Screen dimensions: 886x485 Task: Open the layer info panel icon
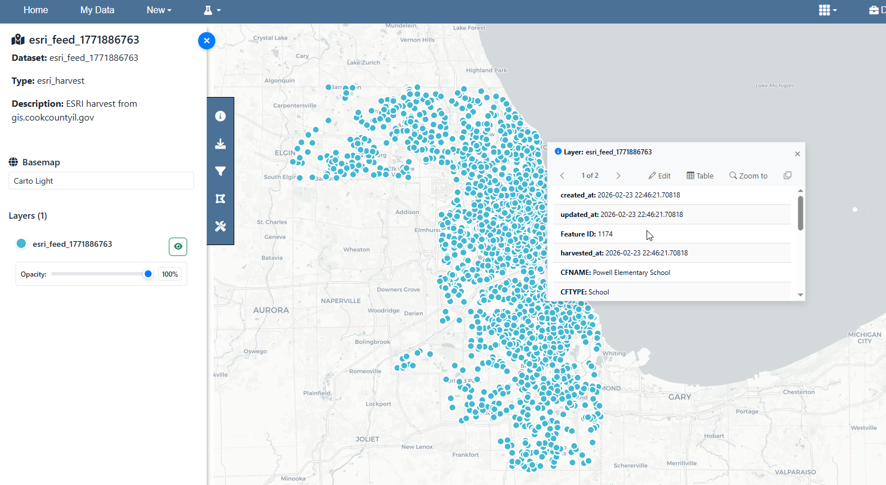[x=220, y=116]
